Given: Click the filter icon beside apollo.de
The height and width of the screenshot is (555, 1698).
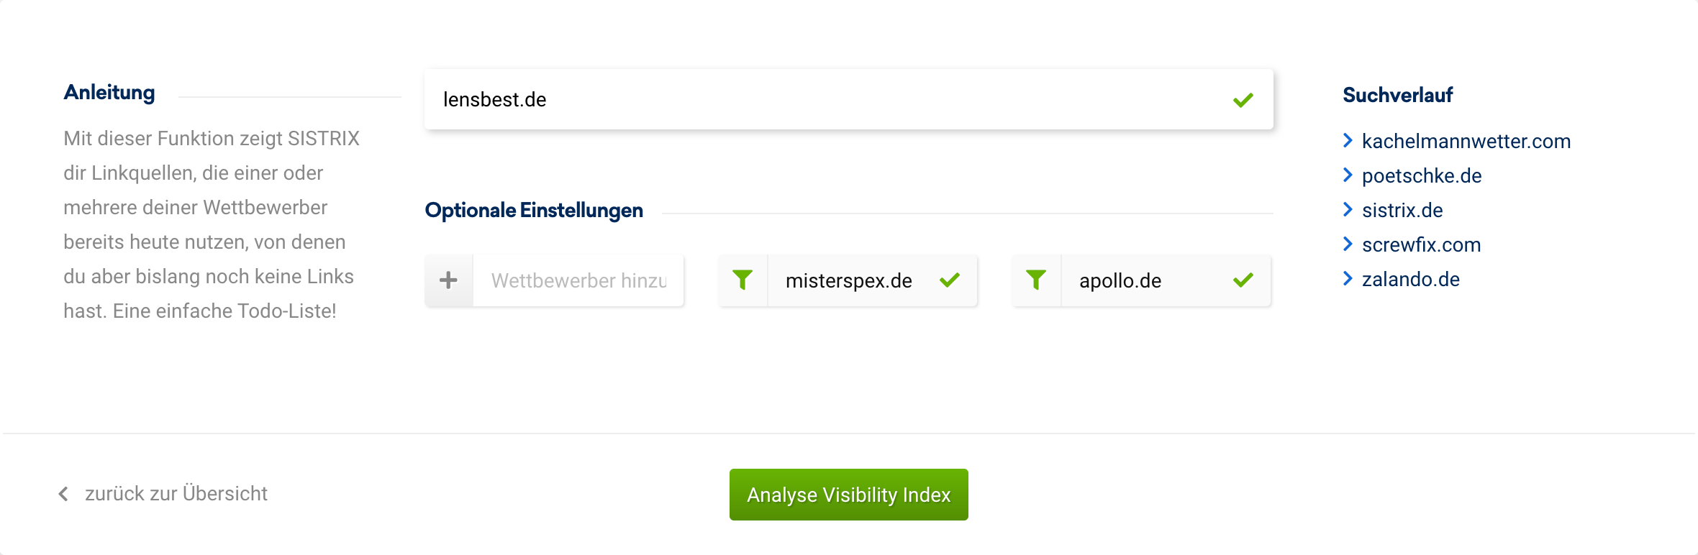Looking at the screenshot, I should point(1036,280).
